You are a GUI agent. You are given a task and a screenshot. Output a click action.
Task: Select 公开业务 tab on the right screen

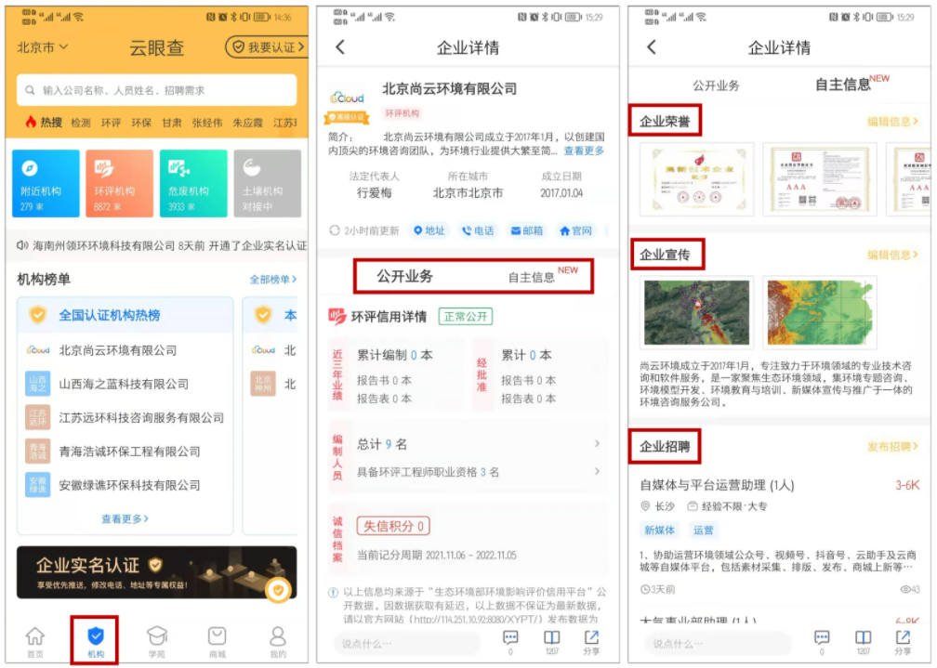coord(716,85)
